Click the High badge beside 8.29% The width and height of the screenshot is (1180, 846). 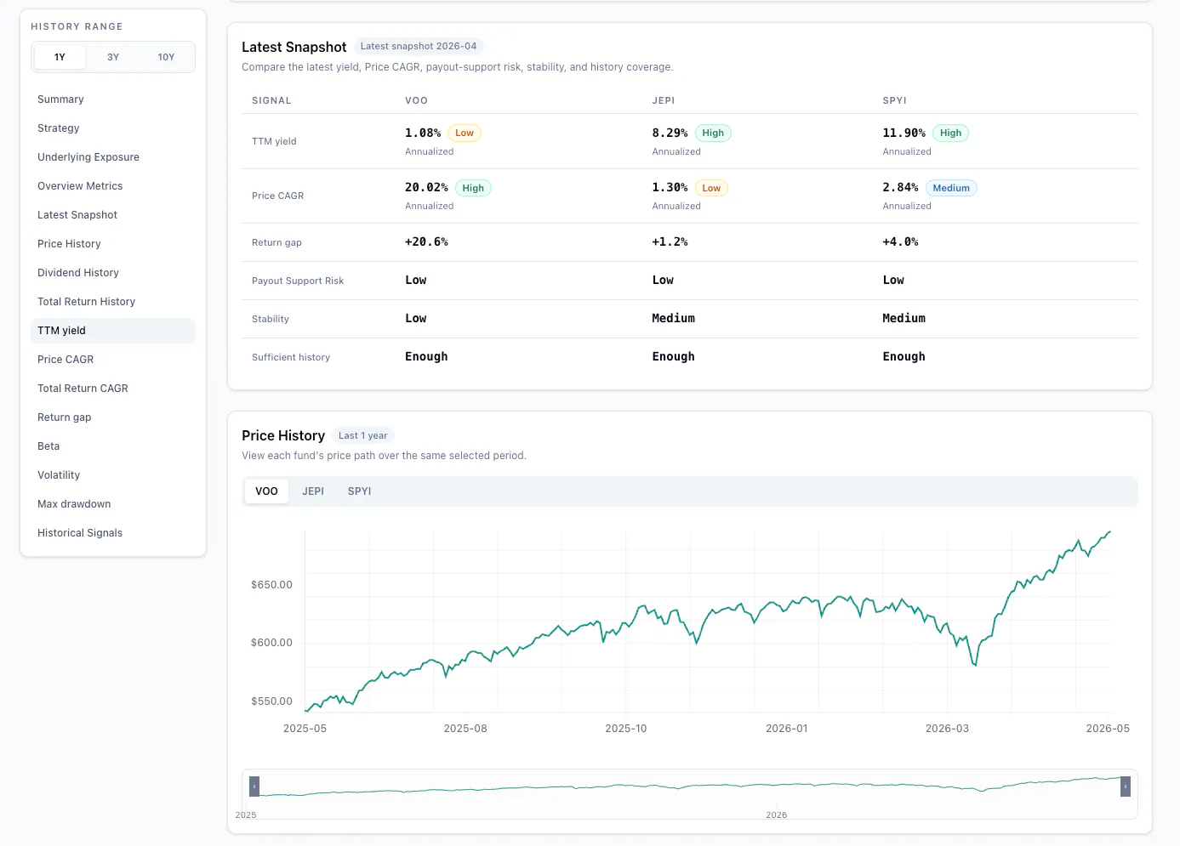713,133
